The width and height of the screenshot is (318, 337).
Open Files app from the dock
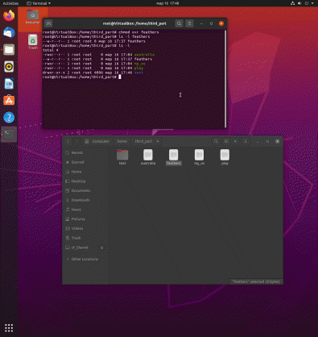9,49
